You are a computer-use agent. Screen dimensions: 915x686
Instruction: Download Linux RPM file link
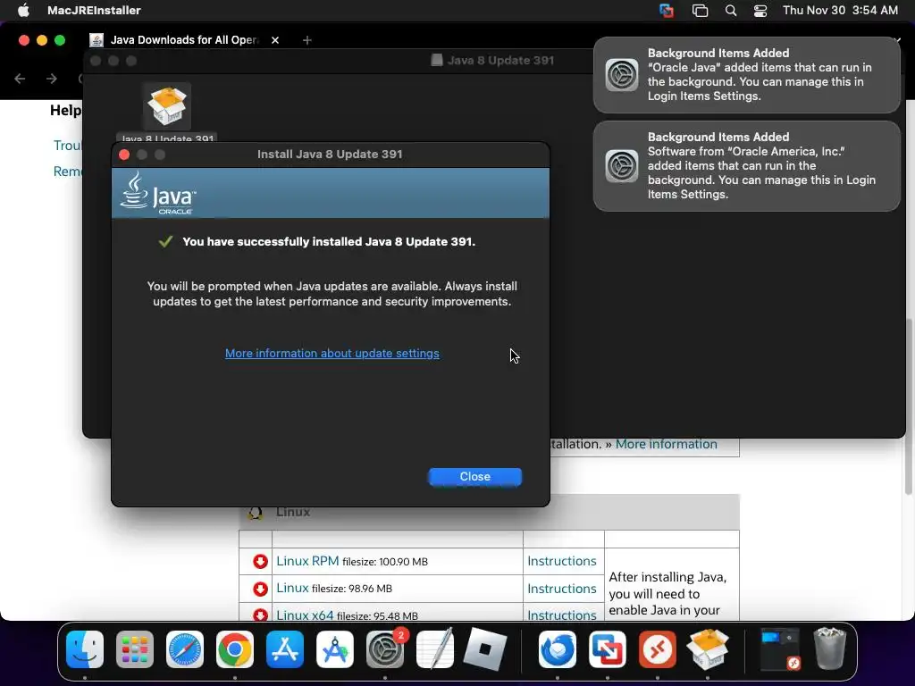tap(307, 561)
